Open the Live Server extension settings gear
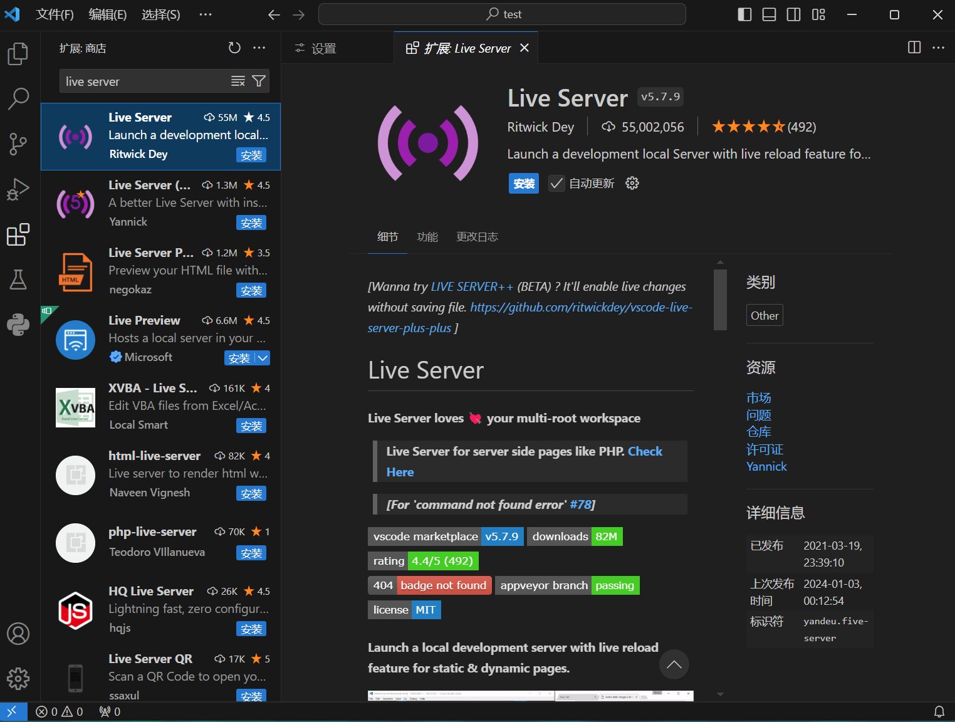The height and width of the screenshot is (722, 955). tap(632, 183)
